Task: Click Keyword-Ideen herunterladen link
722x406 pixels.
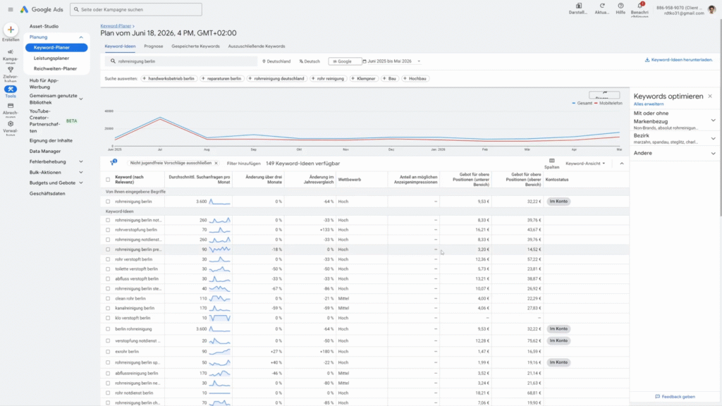Action: 678,60
